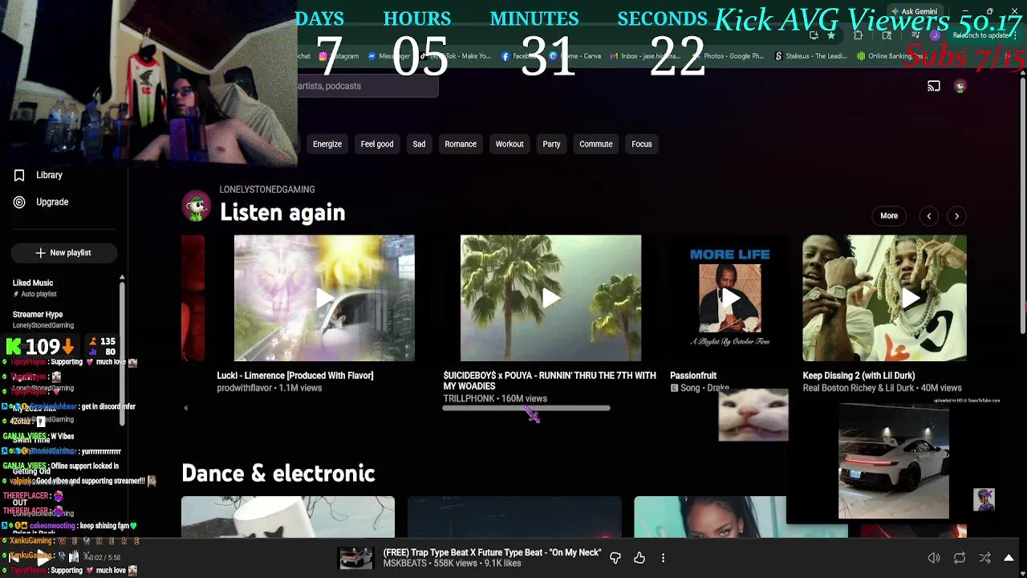1027x578 pixels.
Task: Click the Listen again horizontal scrollbar
Action: point(526,409)
